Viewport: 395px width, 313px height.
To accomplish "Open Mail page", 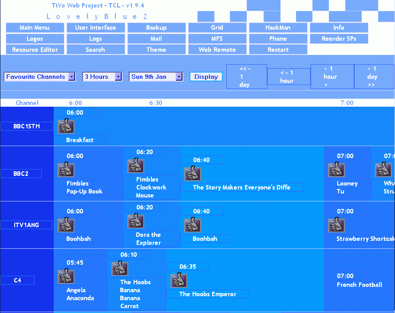I will point(156,39).
